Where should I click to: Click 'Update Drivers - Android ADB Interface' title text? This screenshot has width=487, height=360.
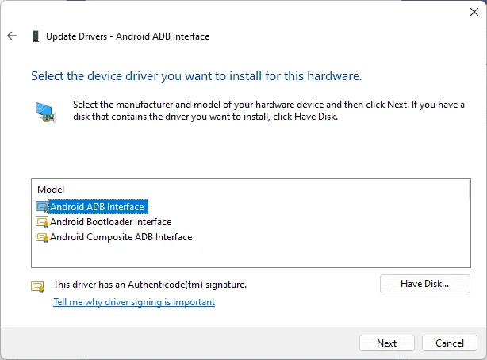pos(128,36)
